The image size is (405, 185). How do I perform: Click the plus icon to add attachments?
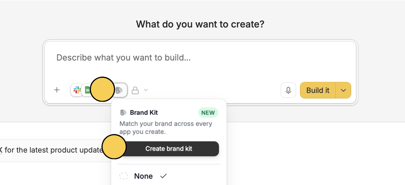[57, 90]
